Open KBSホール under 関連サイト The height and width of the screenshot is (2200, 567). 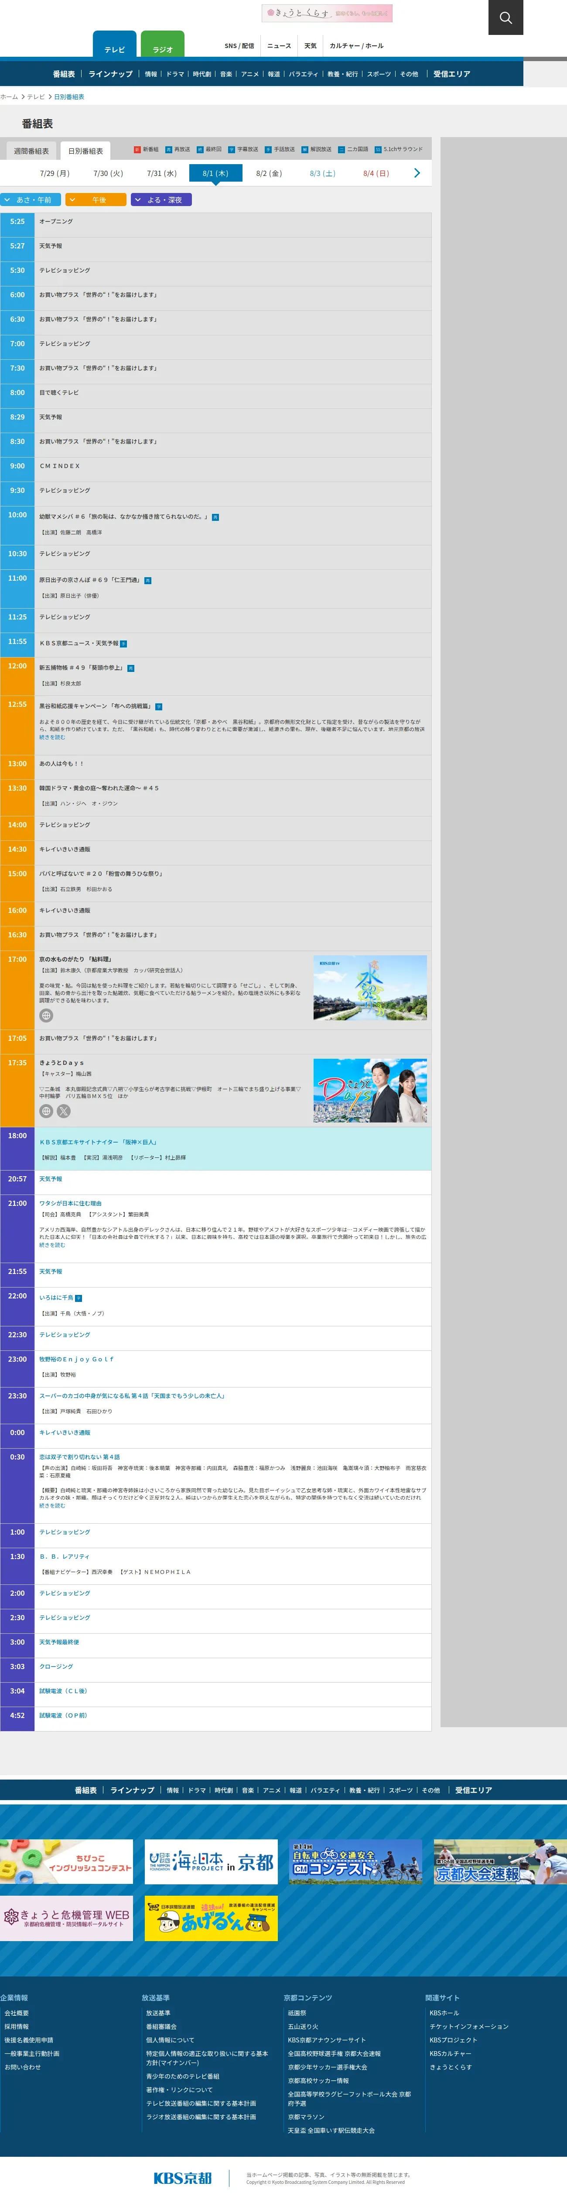click(x=444, y=2013)
